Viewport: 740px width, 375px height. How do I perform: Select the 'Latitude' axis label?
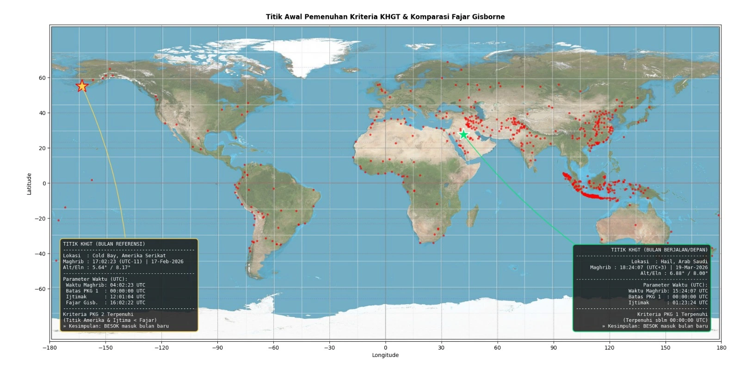click(29, 184)
